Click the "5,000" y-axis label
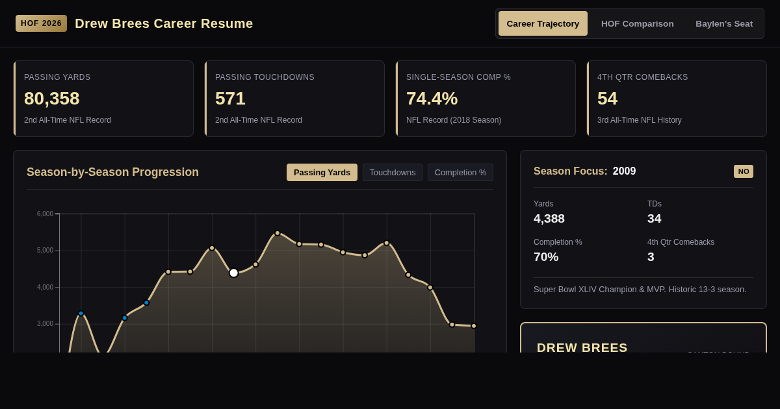Image resolution: width=780 pixels, height=409 pixels. (x=45, y=251)
